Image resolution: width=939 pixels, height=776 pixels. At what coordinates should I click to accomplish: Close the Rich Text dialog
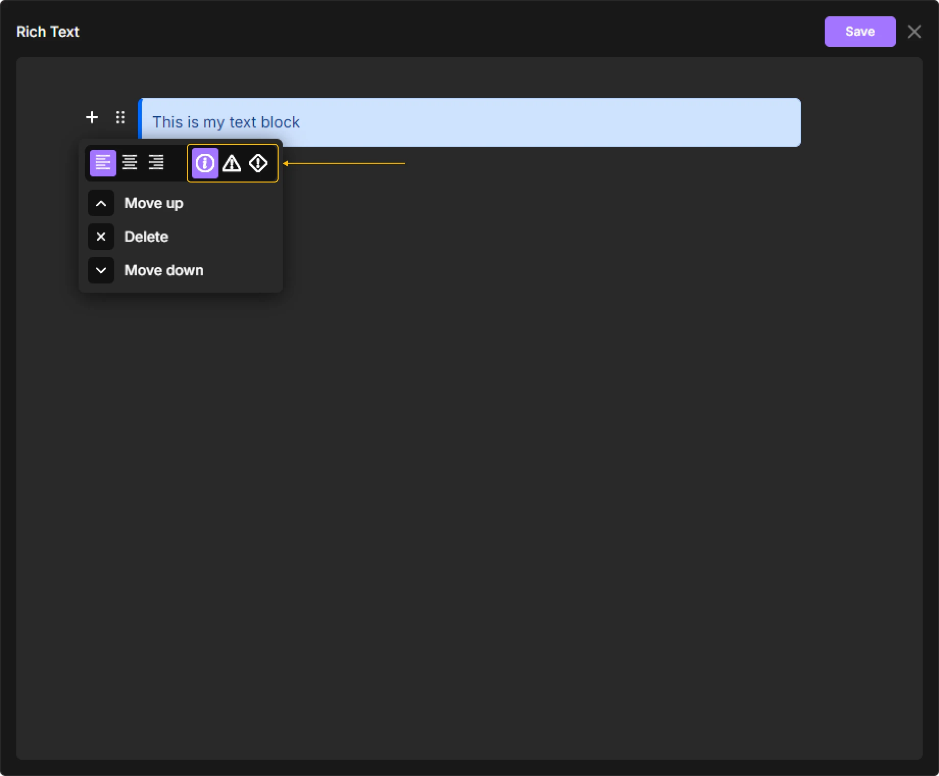tap(915, 32)
